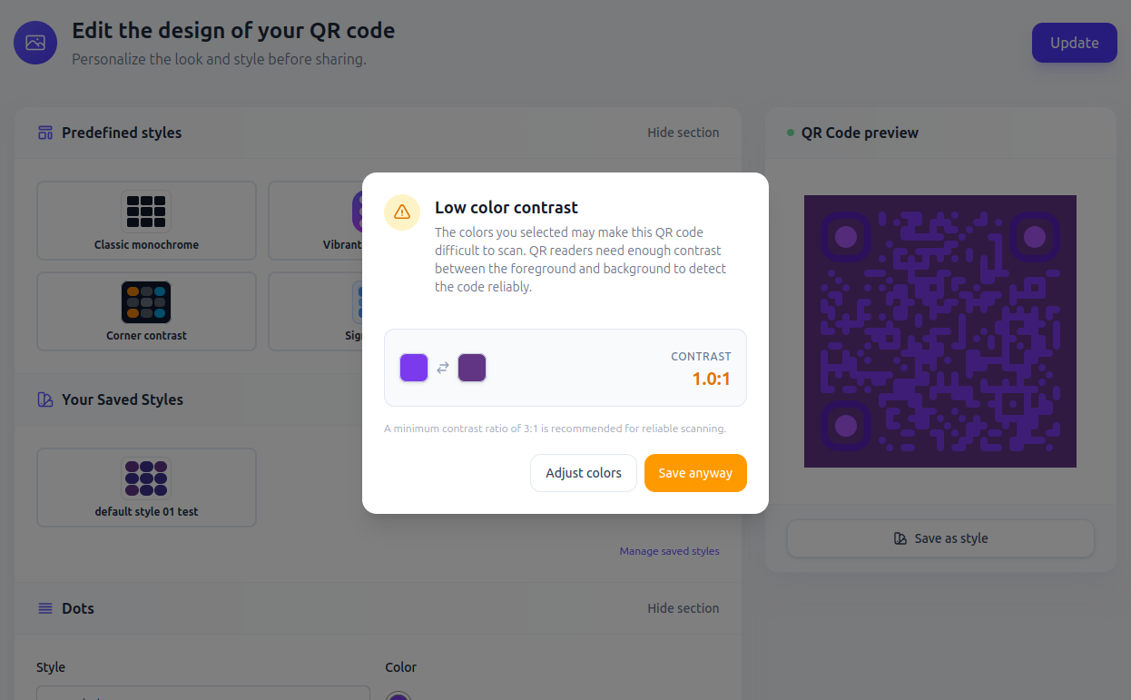Hide the Dots section
Viewport: 1131px width, 700px height.
683,608
